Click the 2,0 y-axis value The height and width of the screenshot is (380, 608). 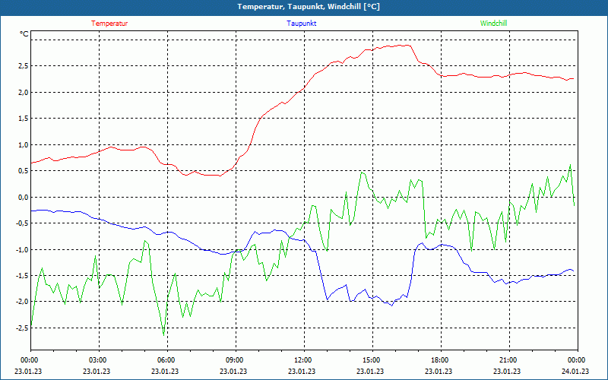coord(24,92)
